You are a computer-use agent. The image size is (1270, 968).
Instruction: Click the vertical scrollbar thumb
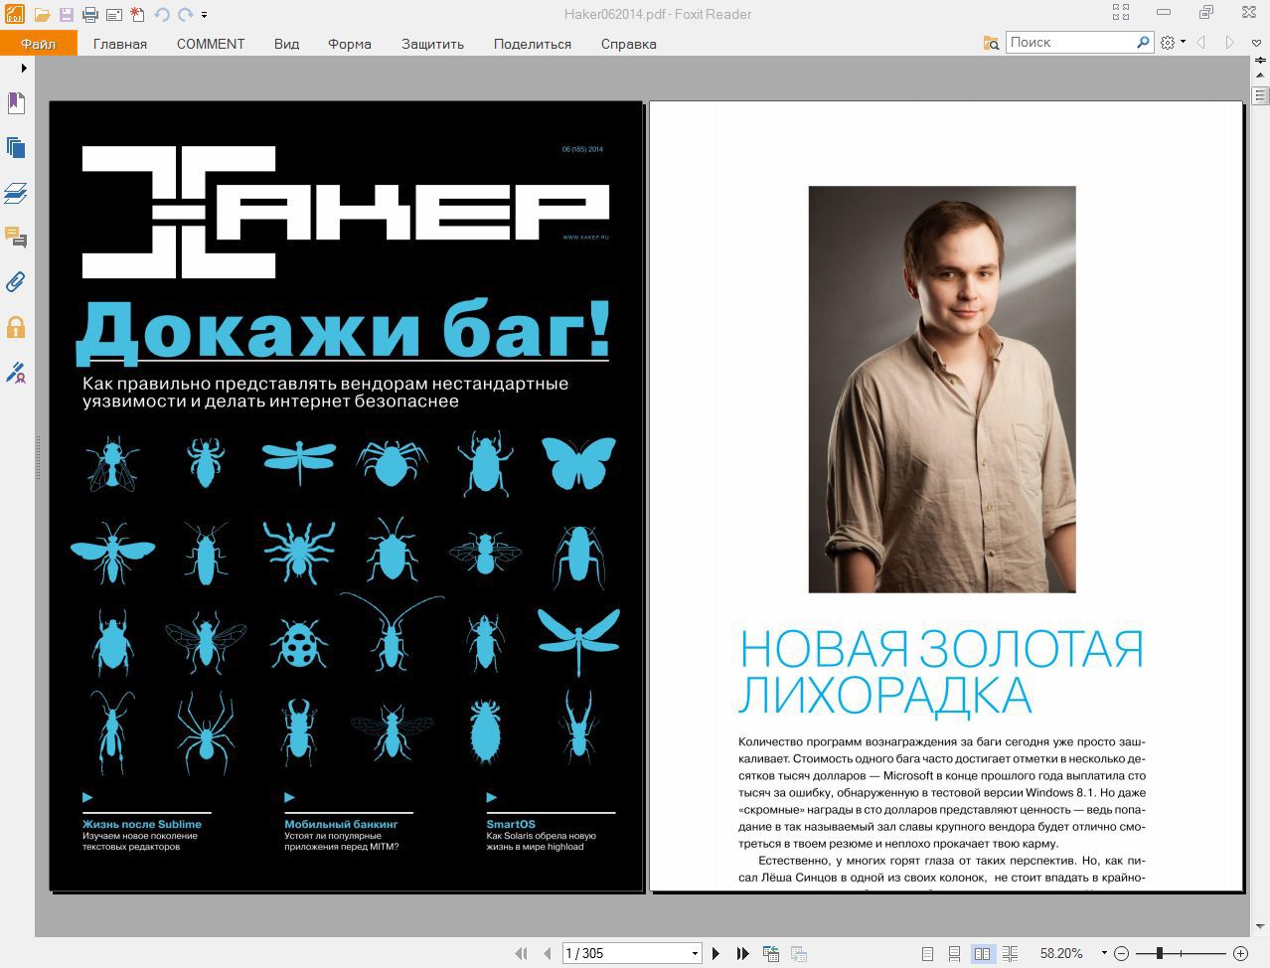pos(1260,96)
